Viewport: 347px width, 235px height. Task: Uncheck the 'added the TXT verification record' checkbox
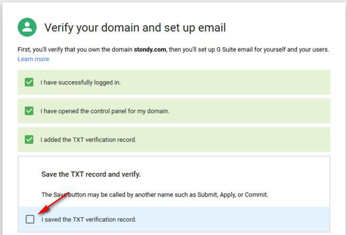29,140
